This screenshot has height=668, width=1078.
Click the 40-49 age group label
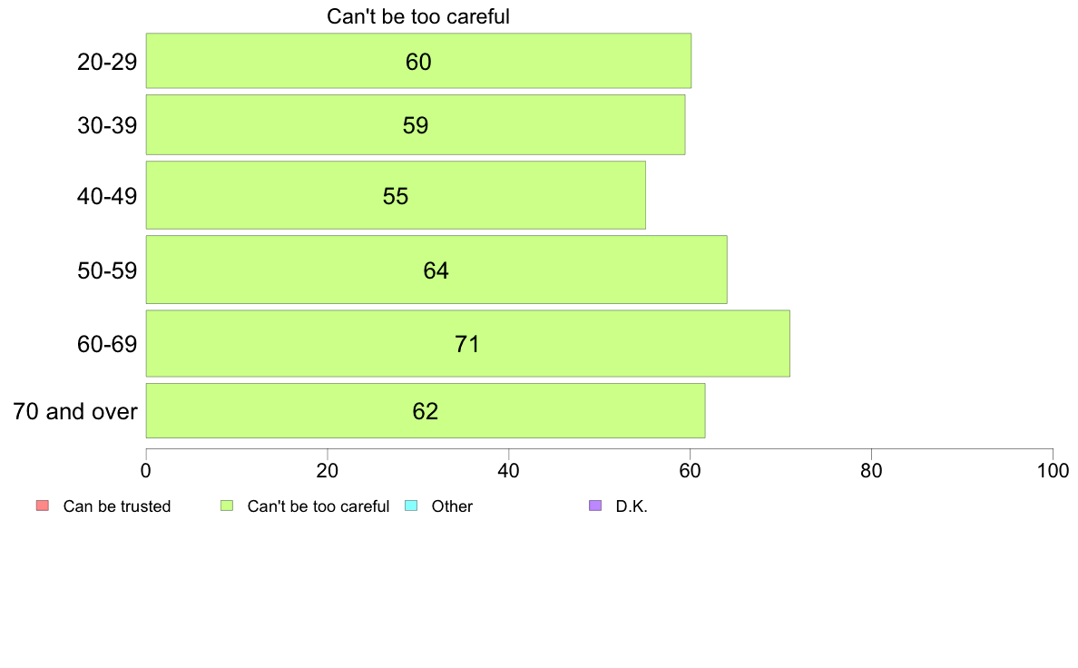point(107,196)
